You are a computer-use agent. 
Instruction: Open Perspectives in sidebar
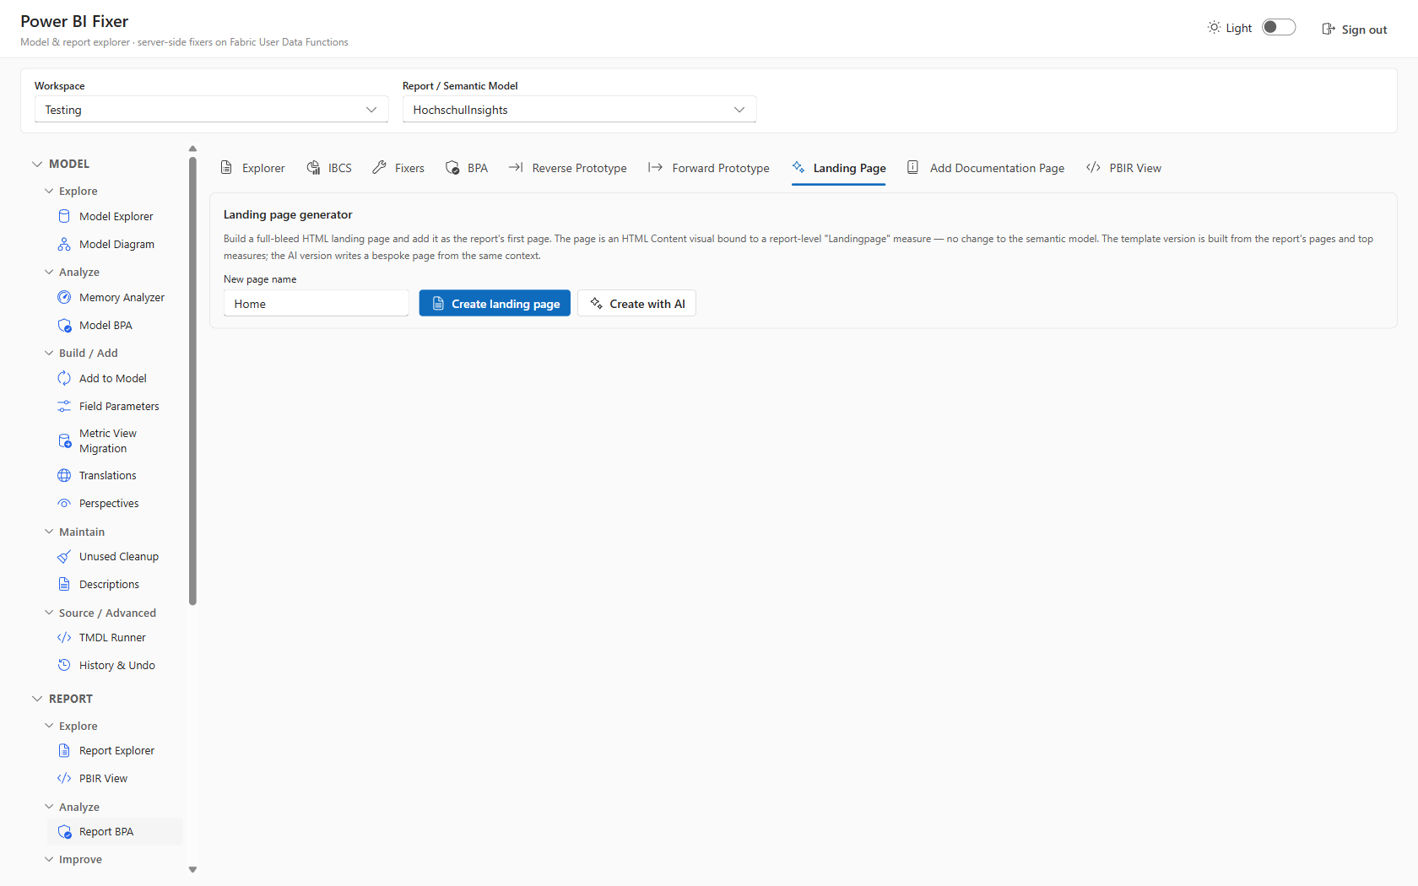click(116, 503)
